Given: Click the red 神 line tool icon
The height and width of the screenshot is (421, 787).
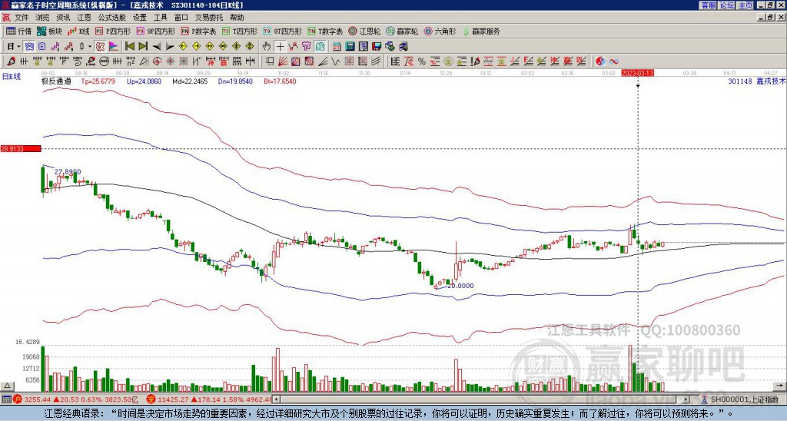Looking at the screenshot, I should (x=209, y=61).
